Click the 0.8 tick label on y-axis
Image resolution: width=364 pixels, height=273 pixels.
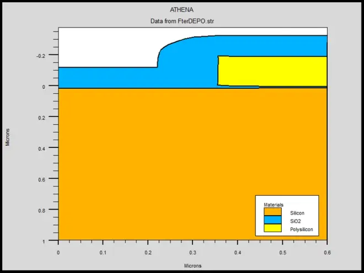[x=49, y=210]
